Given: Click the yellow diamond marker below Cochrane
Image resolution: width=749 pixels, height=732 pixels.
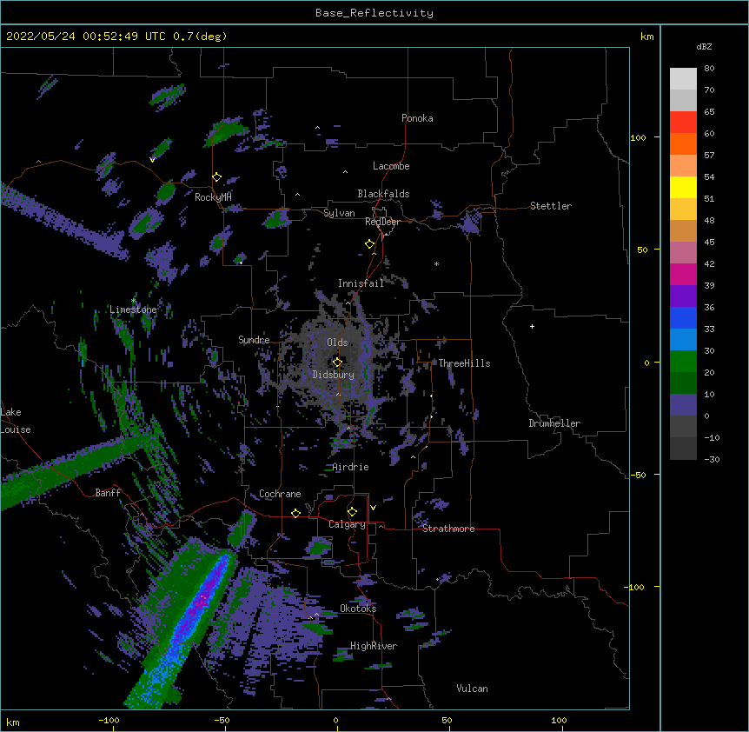Looking at the screenshot, I should pos(295,513).
